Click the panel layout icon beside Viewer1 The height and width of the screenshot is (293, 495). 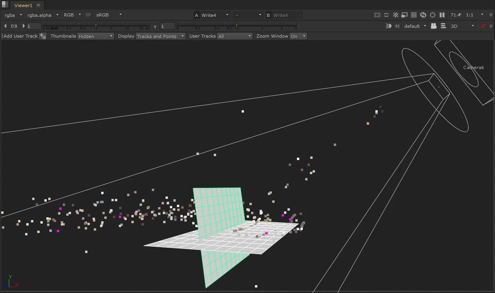pyautogui.click(x=4, y=5)
